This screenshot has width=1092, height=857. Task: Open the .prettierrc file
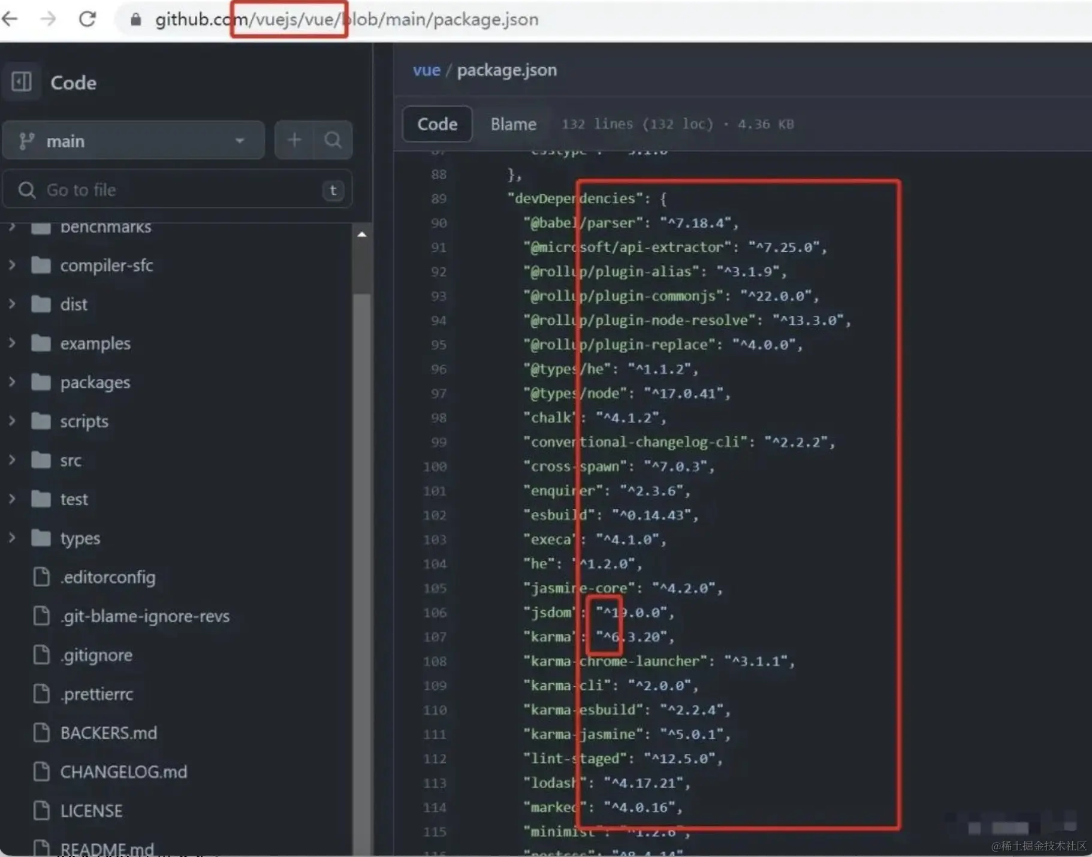pos(96,694)
